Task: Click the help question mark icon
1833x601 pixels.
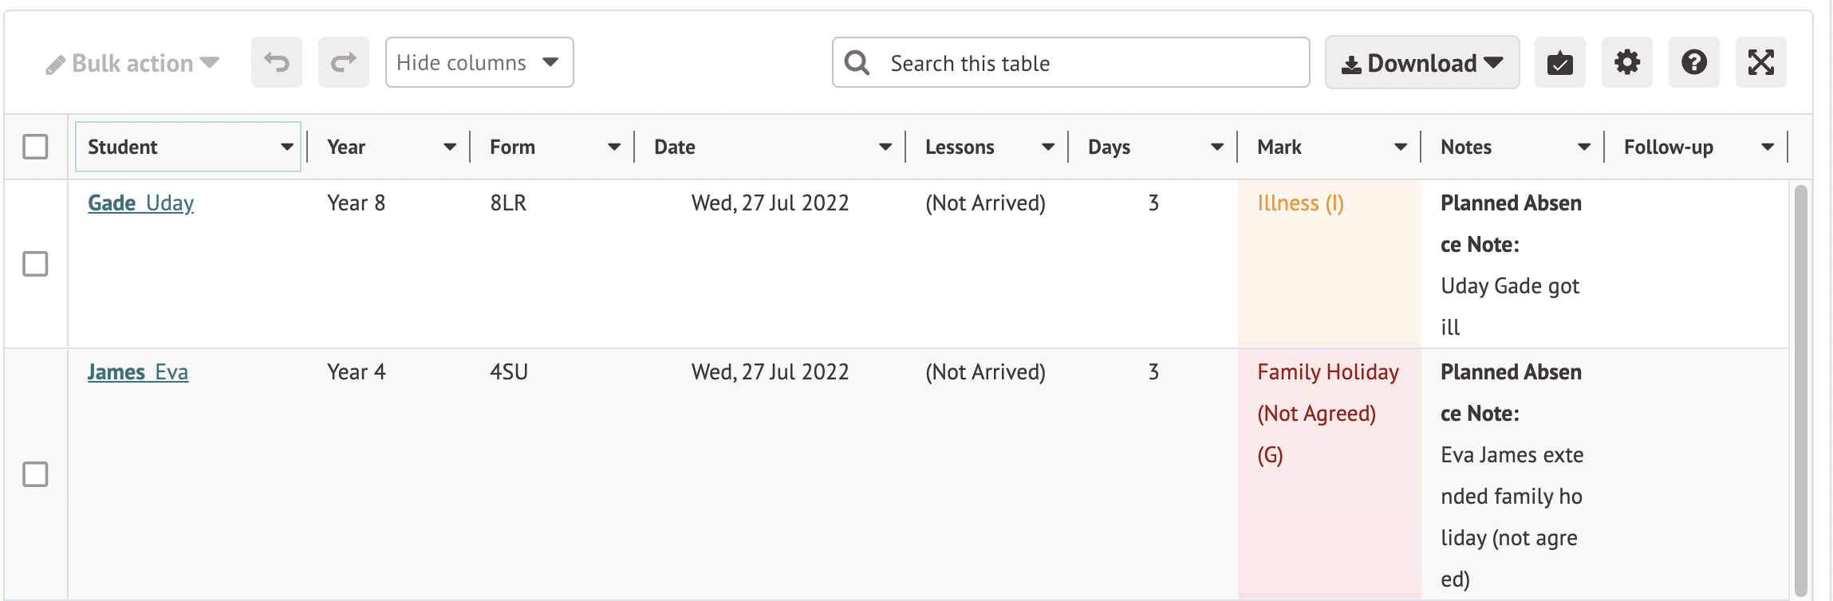Action: pyautogui.click(x=1693, y=62)
